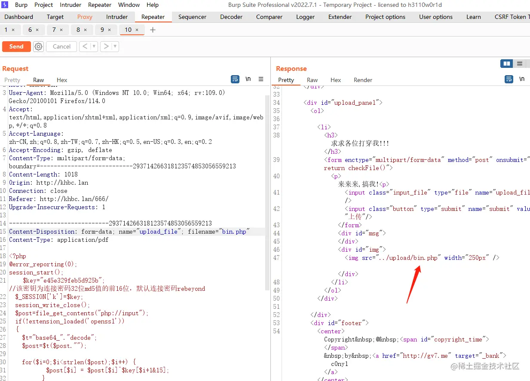
Task: Click the ../upload/bin.php path in response
Action: [408, 258]
